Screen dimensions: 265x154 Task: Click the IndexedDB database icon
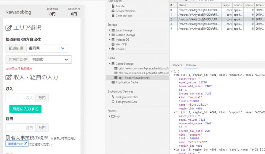[113, 40]
